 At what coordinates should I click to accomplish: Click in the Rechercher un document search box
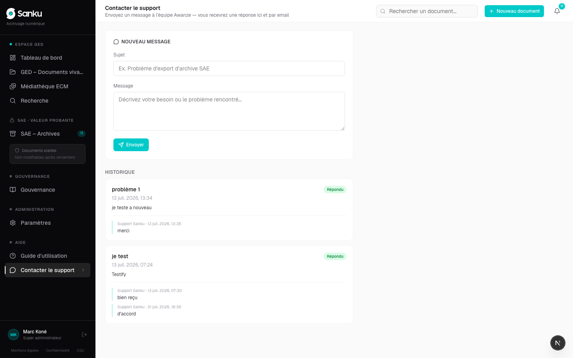pyautogui.click(x=427, y=11)
